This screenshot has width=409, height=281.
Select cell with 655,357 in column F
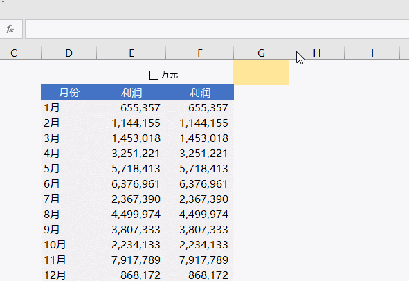200,108
